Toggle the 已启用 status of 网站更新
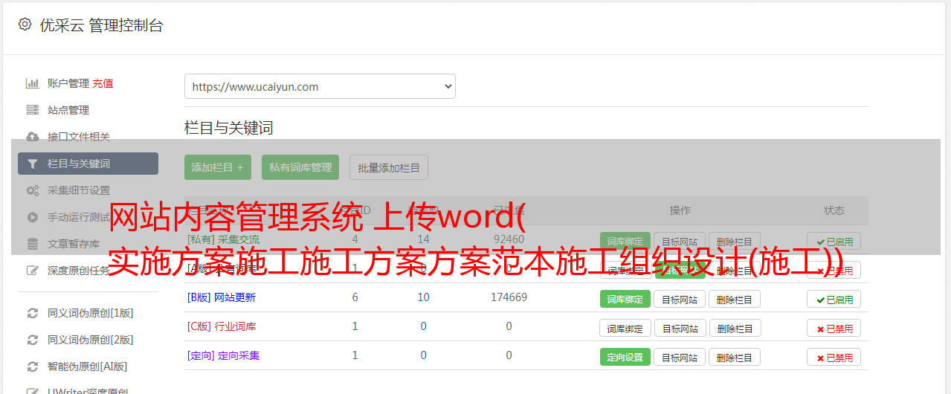 834,299
